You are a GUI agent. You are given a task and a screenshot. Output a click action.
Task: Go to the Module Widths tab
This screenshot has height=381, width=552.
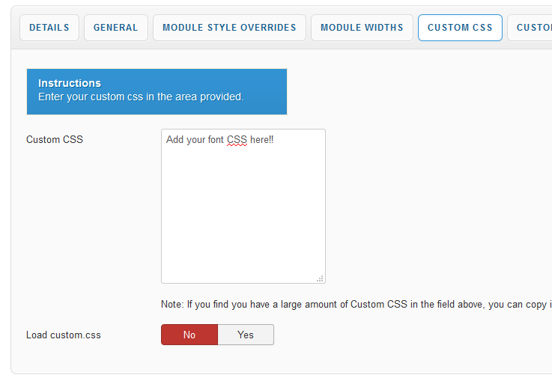coord(362,28)
